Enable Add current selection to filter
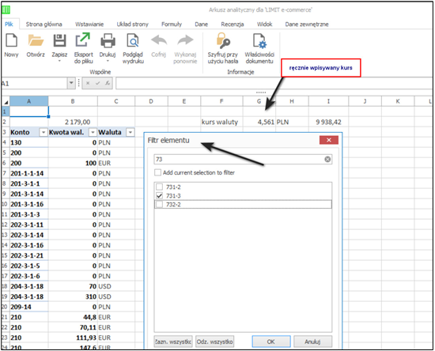Screen dimensions: 435x351 [157, 172]
